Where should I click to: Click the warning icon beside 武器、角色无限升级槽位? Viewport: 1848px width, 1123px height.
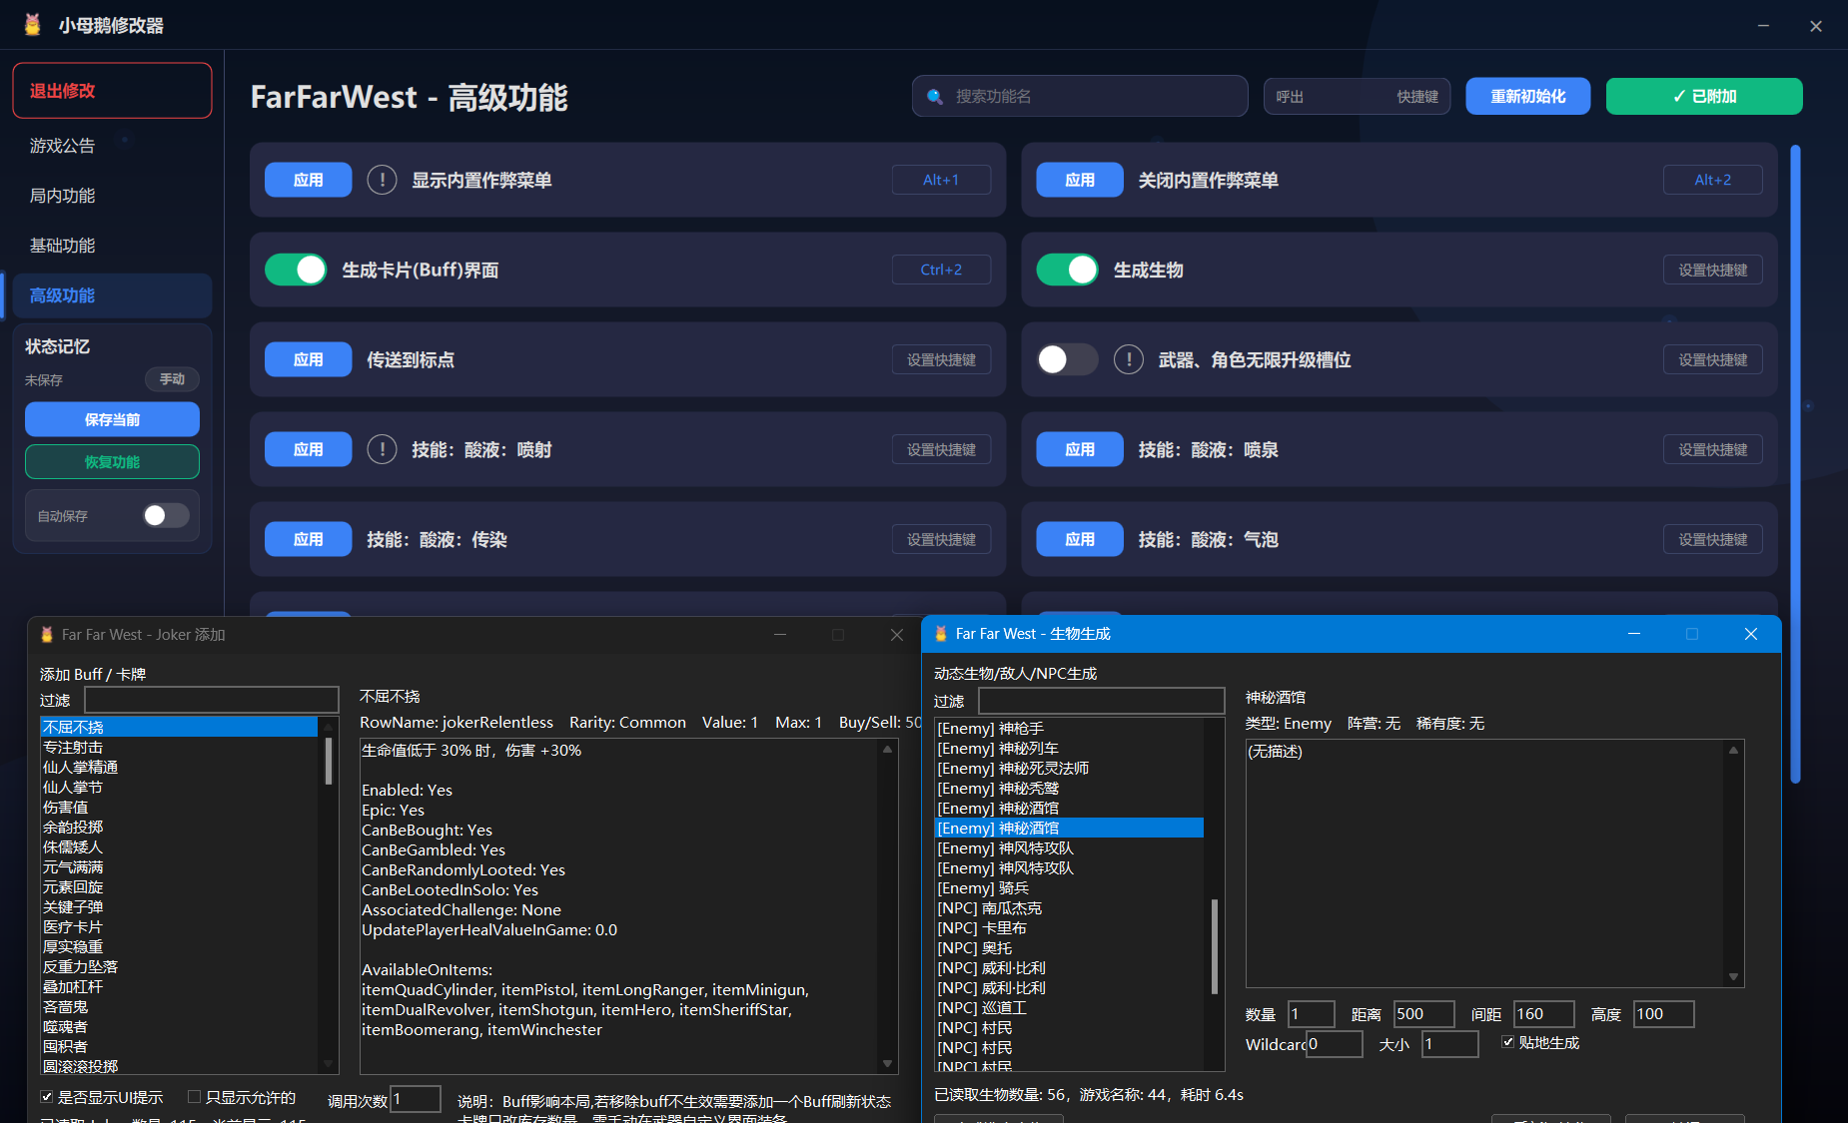1129,359
